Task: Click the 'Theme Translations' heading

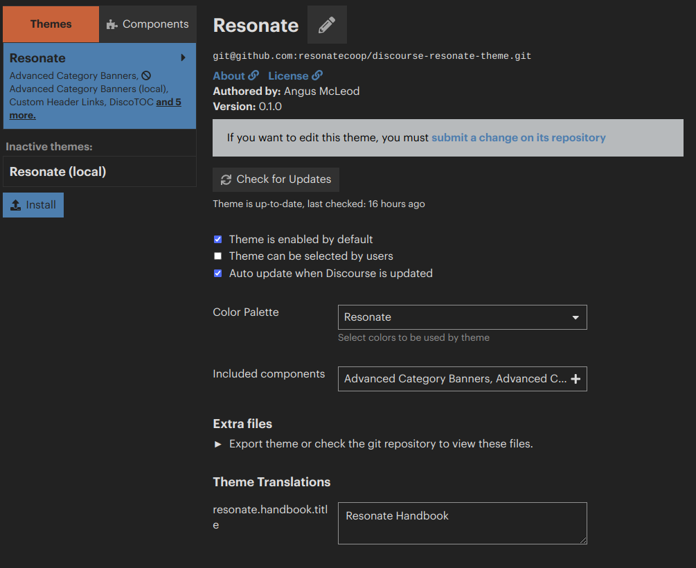Action: tap(271, 482)
